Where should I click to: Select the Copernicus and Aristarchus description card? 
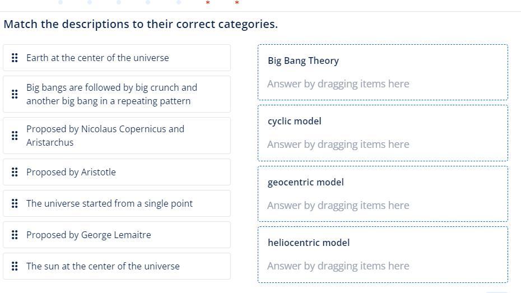click(x=117, y=136)
